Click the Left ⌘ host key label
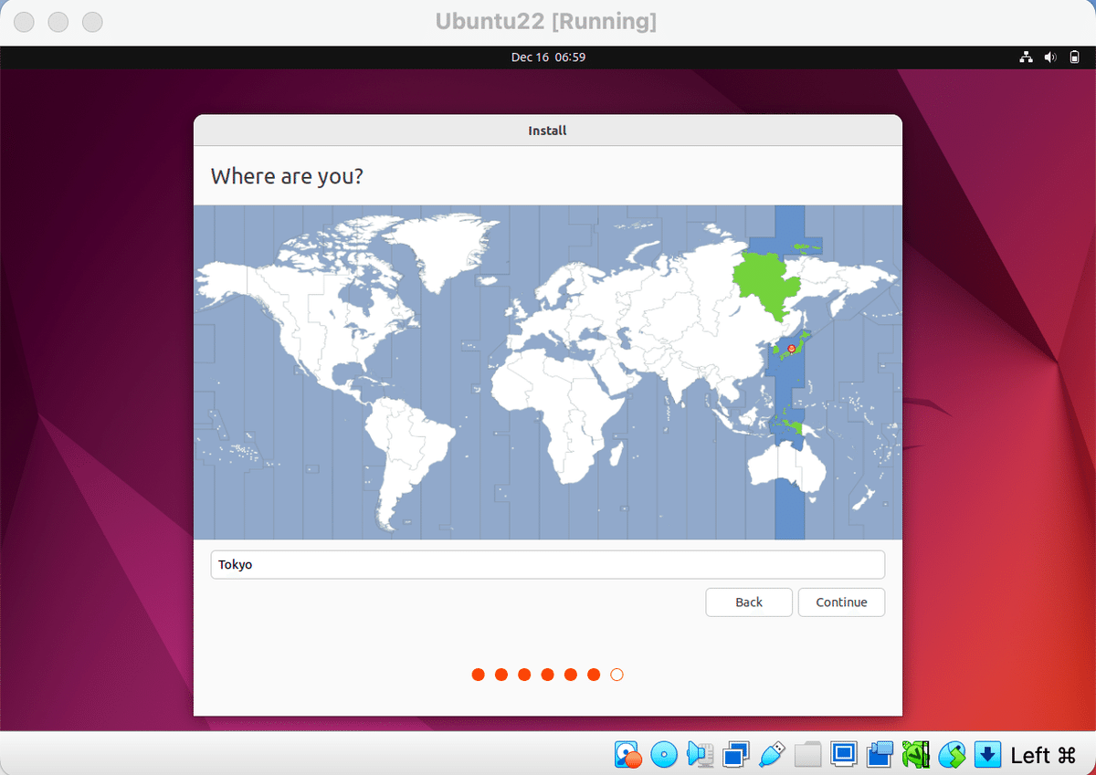 1044,755
